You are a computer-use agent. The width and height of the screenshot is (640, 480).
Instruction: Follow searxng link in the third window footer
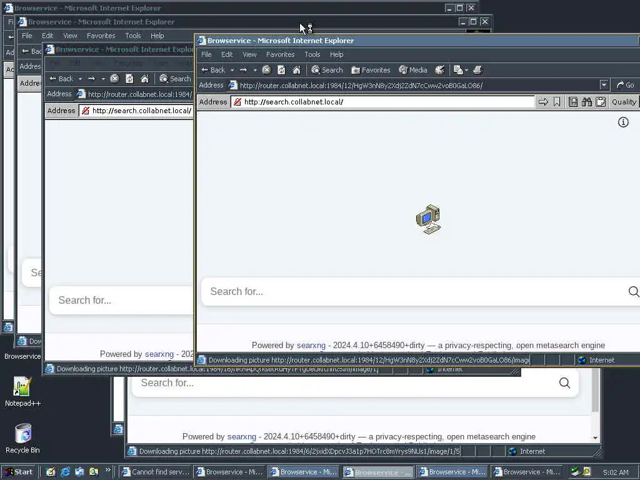click(159, 354)
